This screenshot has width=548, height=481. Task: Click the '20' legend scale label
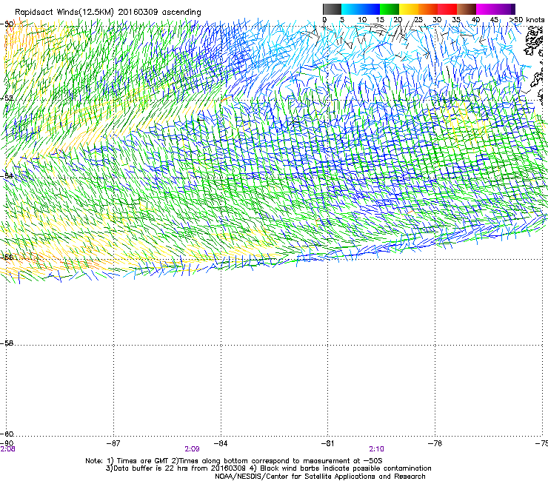(x=398, y=19)
